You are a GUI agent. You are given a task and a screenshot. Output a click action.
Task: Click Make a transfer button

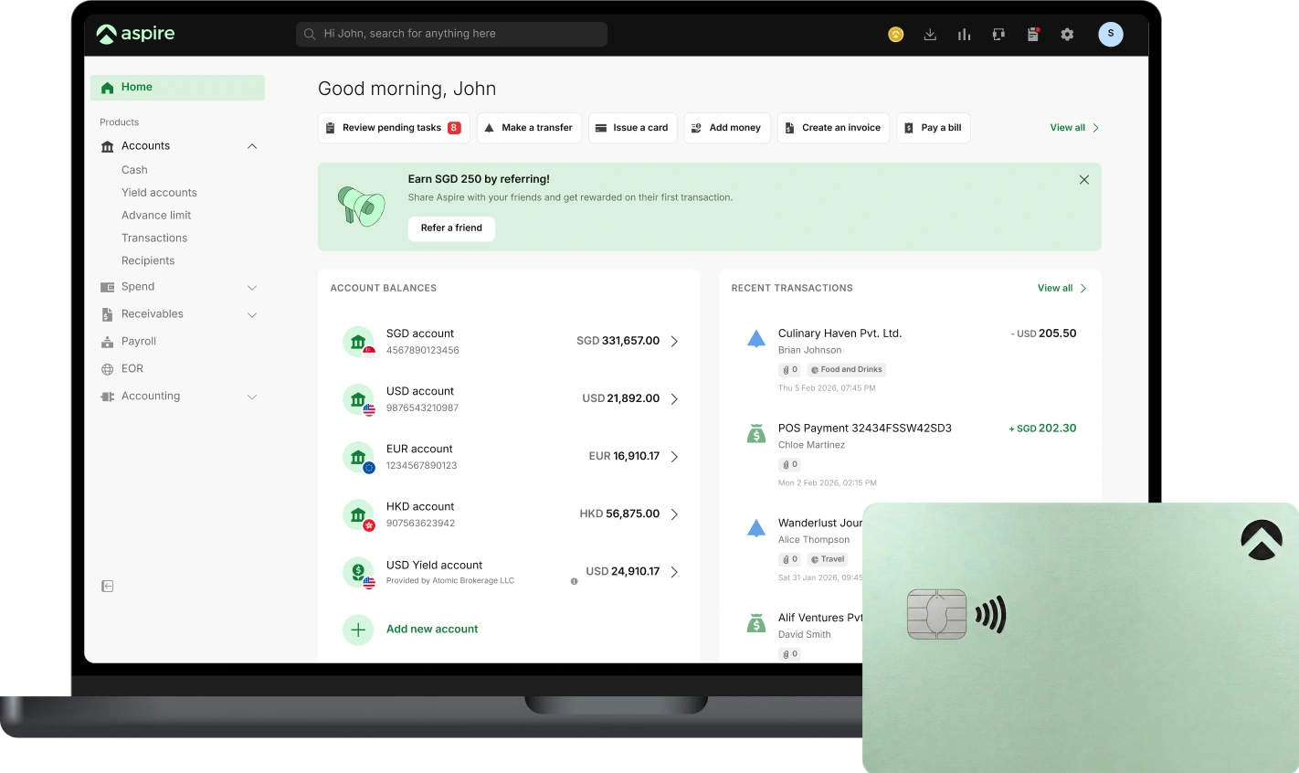click(529, 128)
